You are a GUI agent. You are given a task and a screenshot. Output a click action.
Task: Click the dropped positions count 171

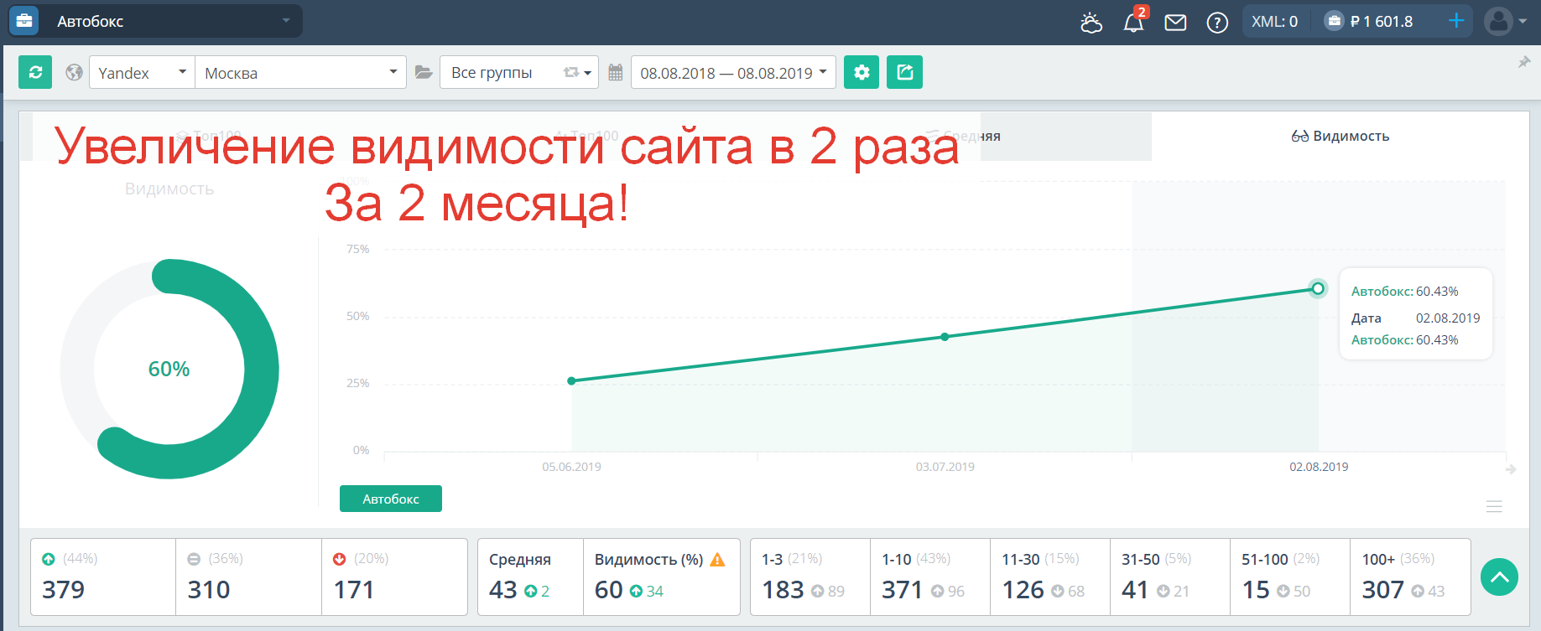[354, 590]
